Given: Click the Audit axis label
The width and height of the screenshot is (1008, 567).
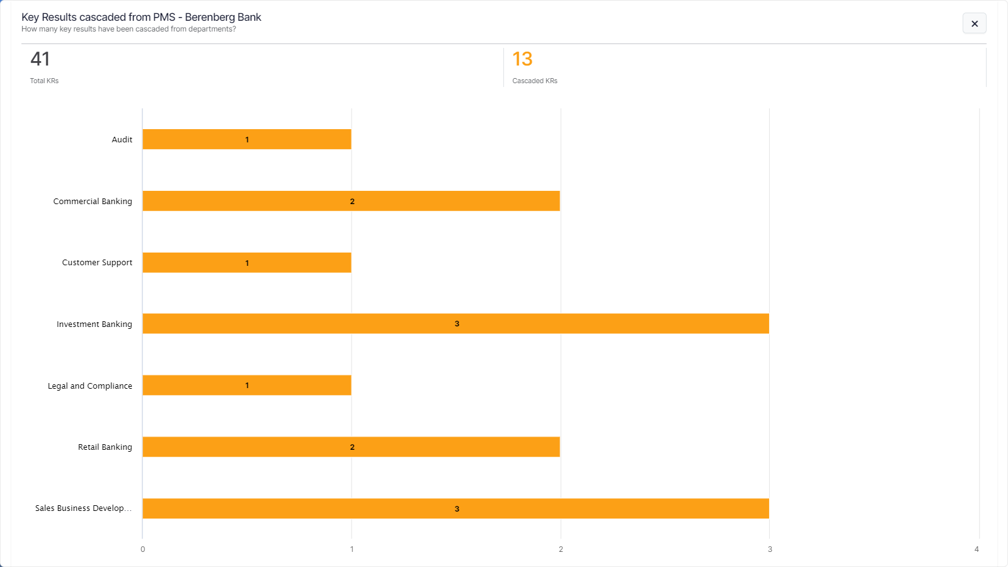Looking at the screenshot, I should coord(122,140).
